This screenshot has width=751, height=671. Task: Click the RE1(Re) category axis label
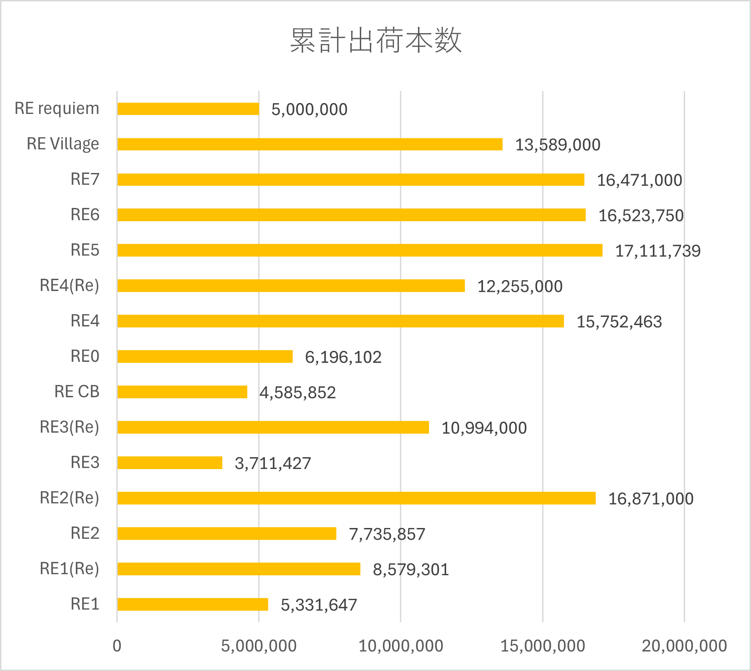click(x=70, y=569)
